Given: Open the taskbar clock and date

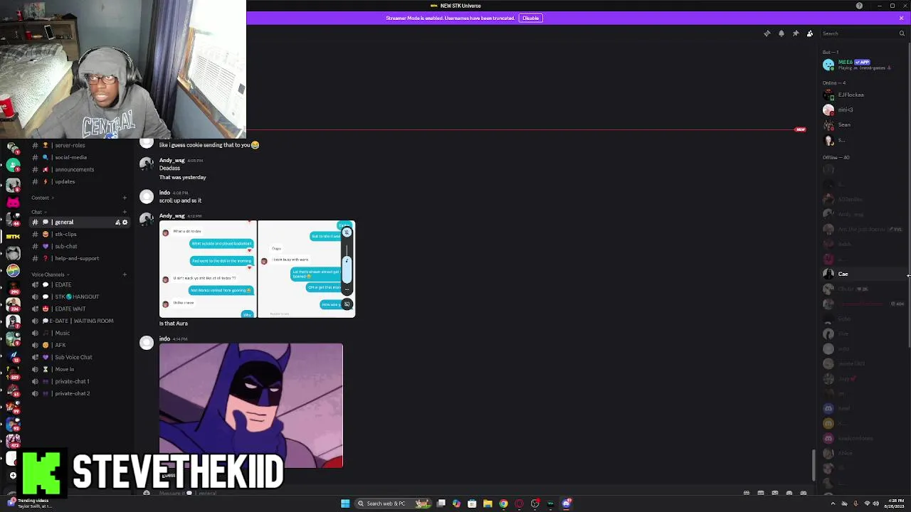Looking at the screenshot, I should click(895, 503).
